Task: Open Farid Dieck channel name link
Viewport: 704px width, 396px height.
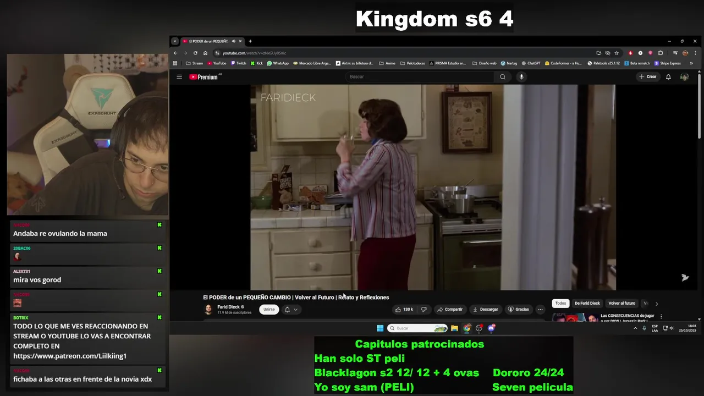Action: point(228,307)
